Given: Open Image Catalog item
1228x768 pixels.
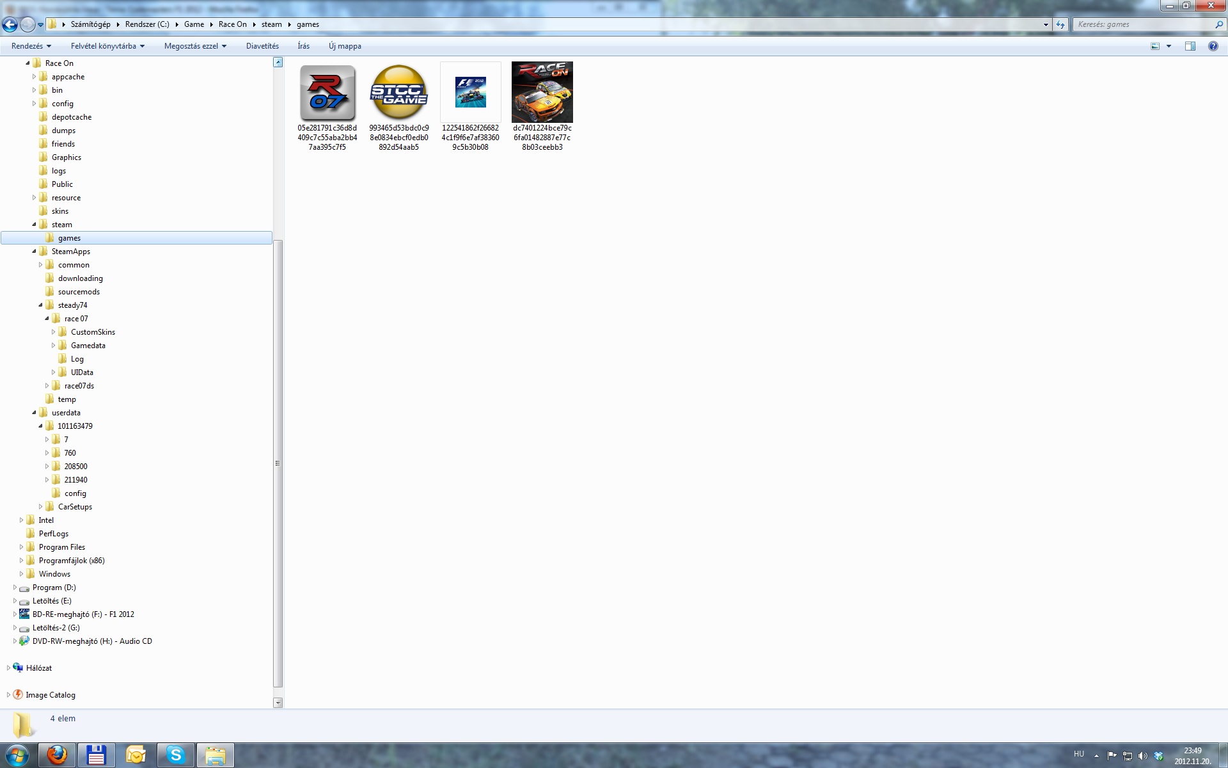Looking at the screenshot, I should click(50, 694).
